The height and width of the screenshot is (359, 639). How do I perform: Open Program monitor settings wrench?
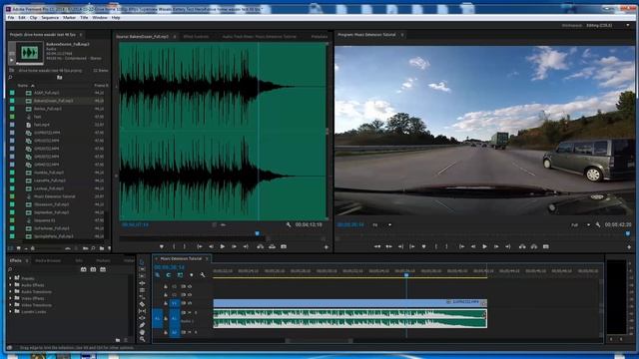tap(598, 224)
